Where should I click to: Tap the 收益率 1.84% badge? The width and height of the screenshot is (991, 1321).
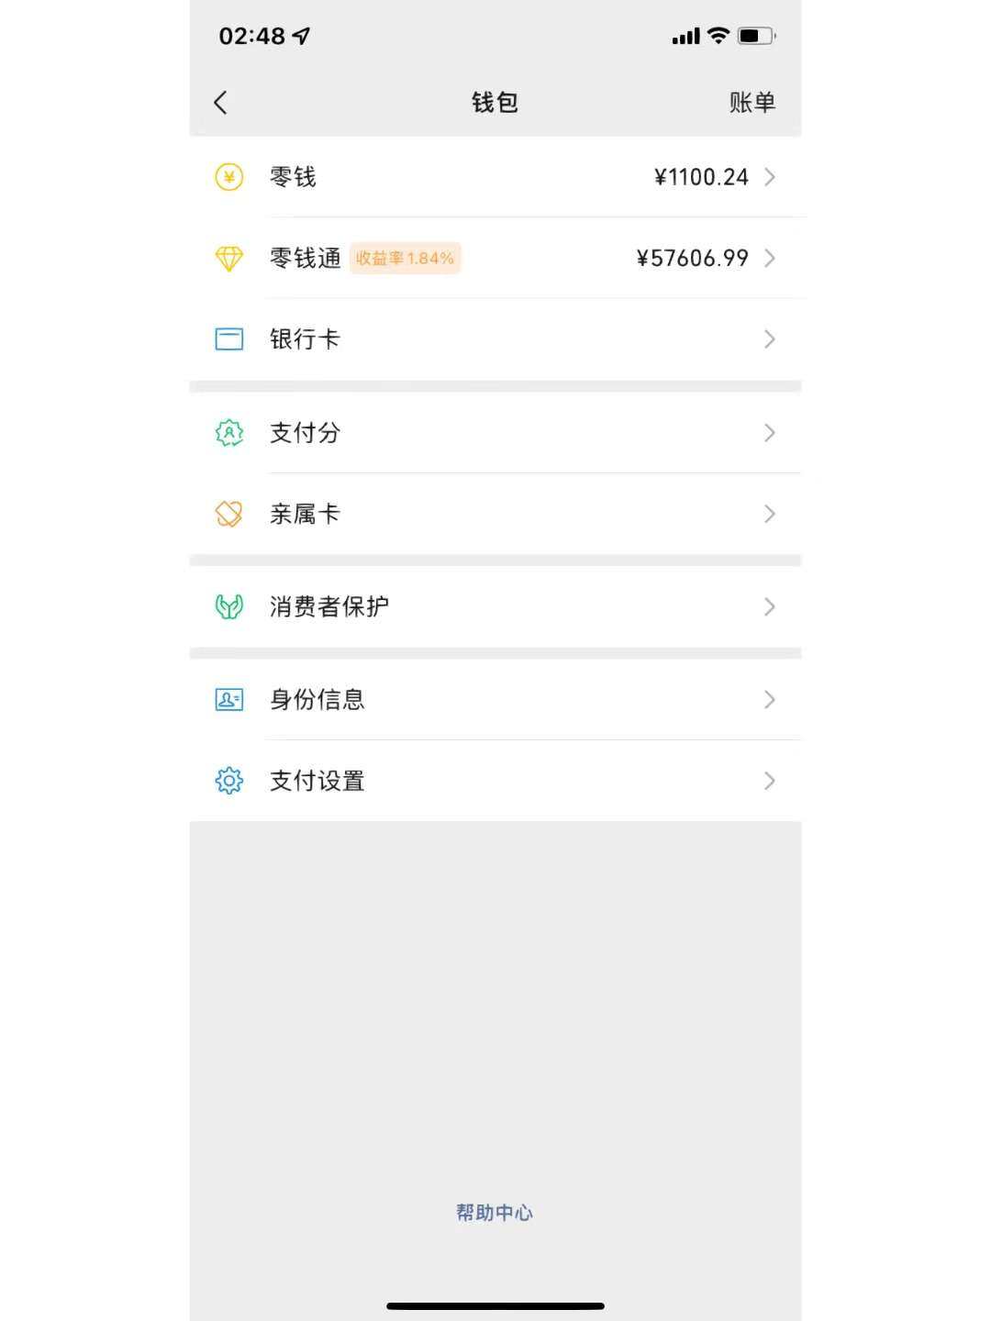[x=405, y=259]
